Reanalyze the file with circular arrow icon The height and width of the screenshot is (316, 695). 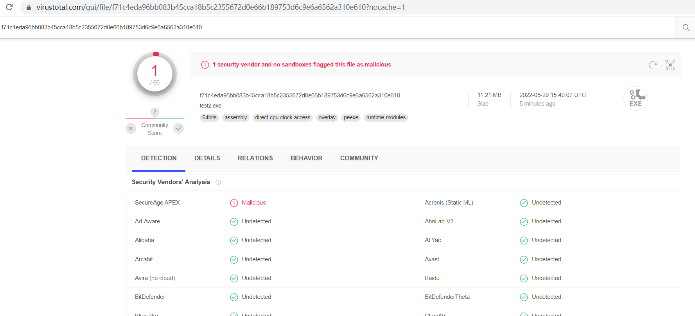point(653,65)
